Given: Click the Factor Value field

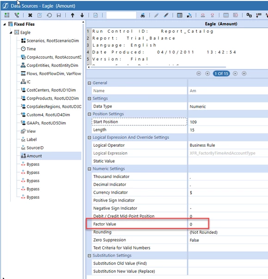Looking at the screenshot, I should click(228, 224).
